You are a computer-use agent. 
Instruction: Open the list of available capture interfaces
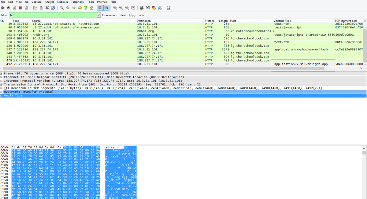tap(2, 8)
